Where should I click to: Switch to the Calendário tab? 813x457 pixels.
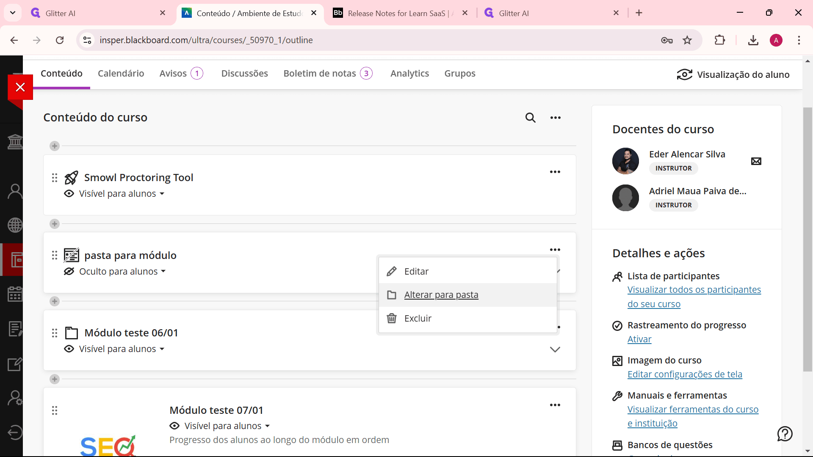tap(121, 74)
